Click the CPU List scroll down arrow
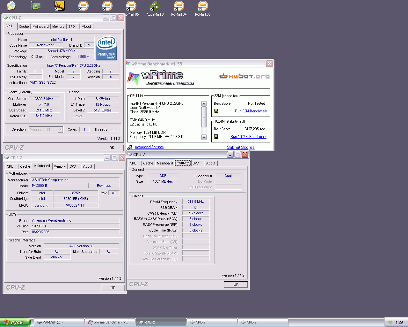408x327 pixels. tap(204, 137)
